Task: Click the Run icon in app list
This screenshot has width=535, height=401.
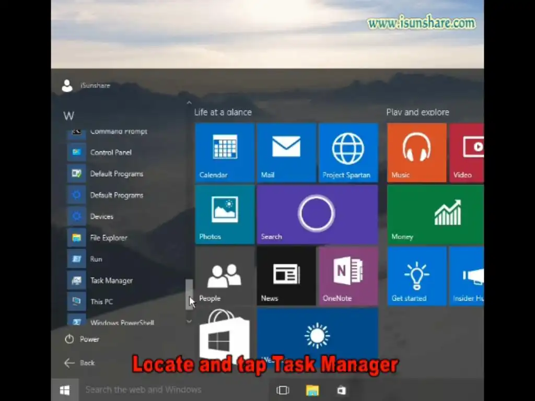Action: pyautogui.click(x=76, y=259)
